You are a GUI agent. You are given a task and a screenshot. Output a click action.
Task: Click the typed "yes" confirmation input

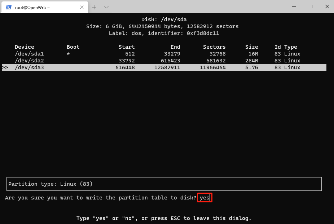[205, 198]
